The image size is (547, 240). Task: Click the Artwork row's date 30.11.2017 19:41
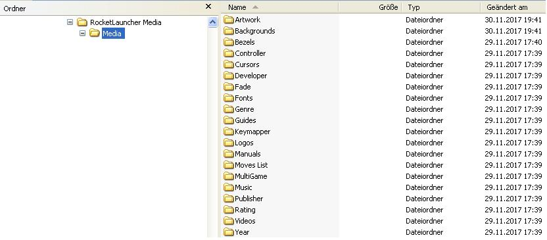click(513, 20)
